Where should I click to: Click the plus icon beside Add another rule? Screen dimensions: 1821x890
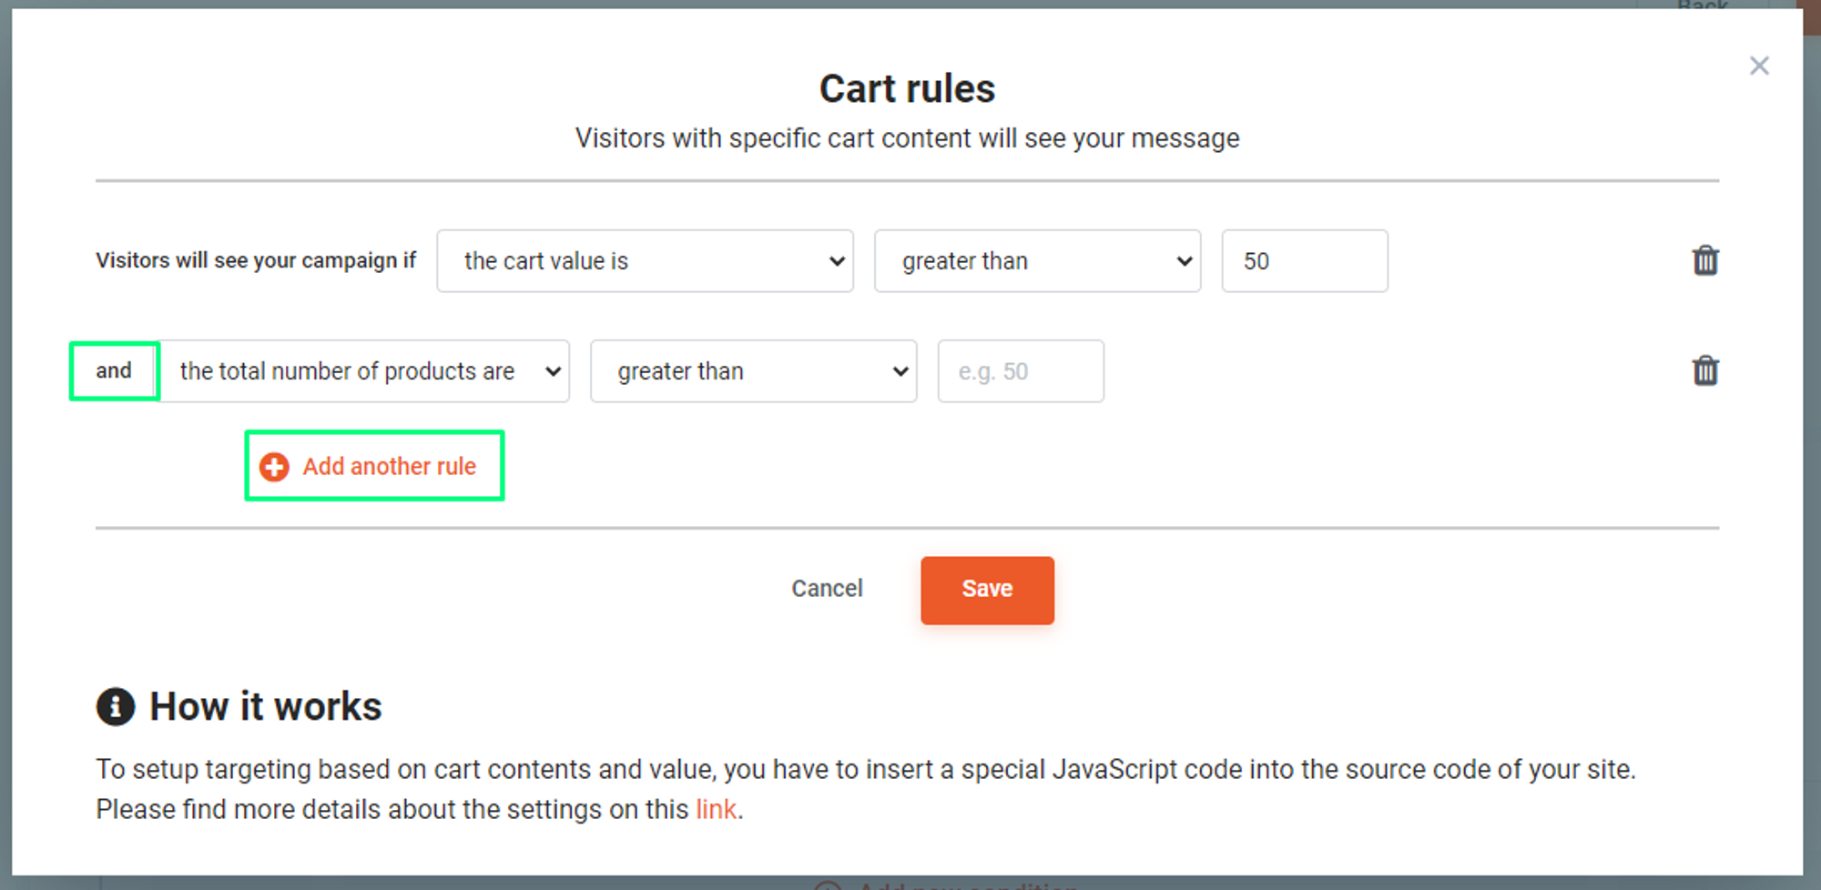pyautogui.click(x=273, y=465)
